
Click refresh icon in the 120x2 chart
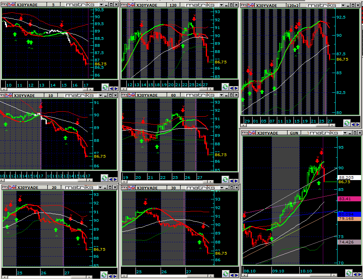346,123
